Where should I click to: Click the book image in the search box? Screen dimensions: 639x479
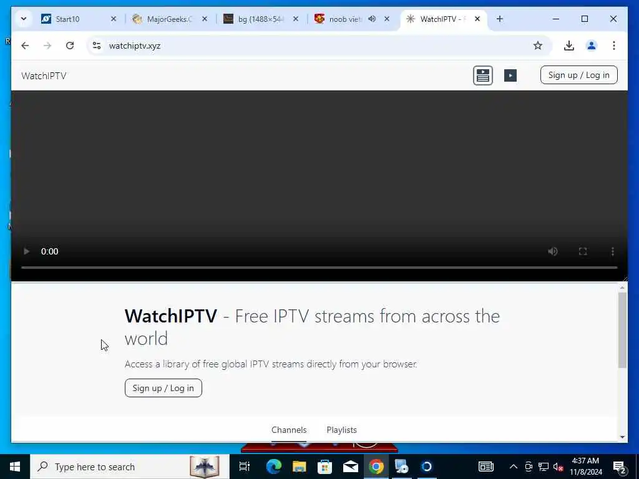tap(205, 467)
